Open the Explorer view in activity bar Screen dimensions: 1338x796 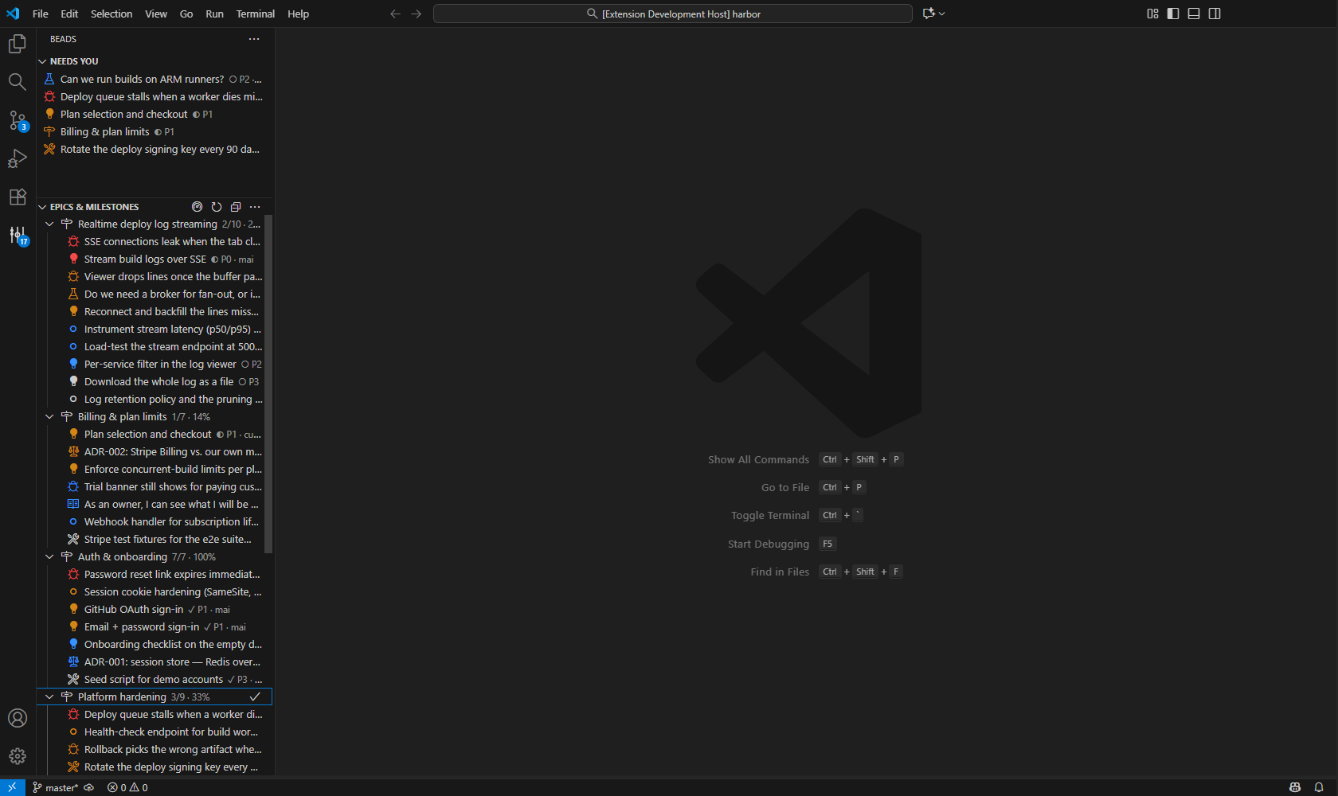point(18,44)
